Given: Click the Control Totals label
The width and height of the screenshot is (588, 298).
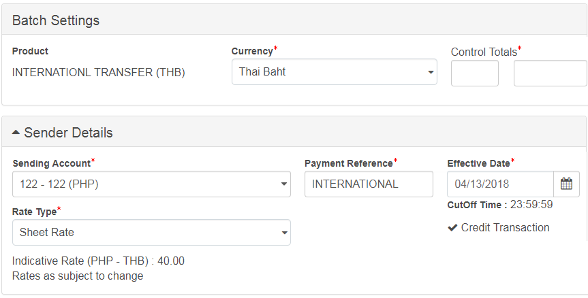Looking at the screenshot, I should 484,52.
